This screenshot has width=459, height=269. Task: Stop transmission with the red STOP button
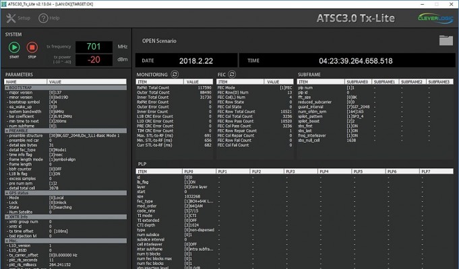point(32,47)
